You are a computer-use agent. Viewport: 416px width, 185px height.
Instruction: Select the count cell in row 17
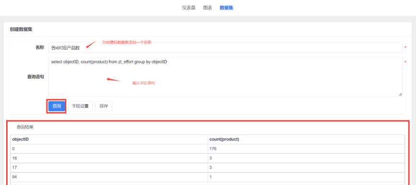[306, 168]
